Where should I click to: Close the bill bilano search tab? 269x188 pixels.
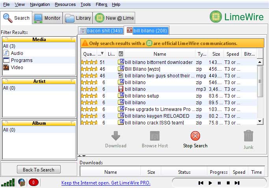(129, 30)
